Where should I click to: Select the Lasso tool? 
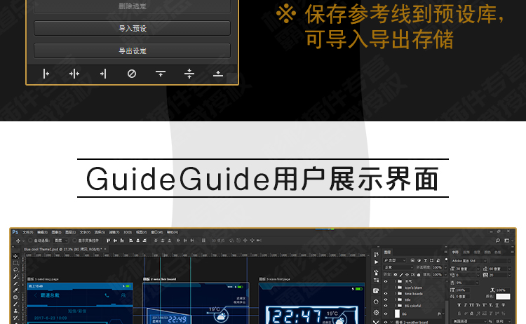[x=15, y=270]
